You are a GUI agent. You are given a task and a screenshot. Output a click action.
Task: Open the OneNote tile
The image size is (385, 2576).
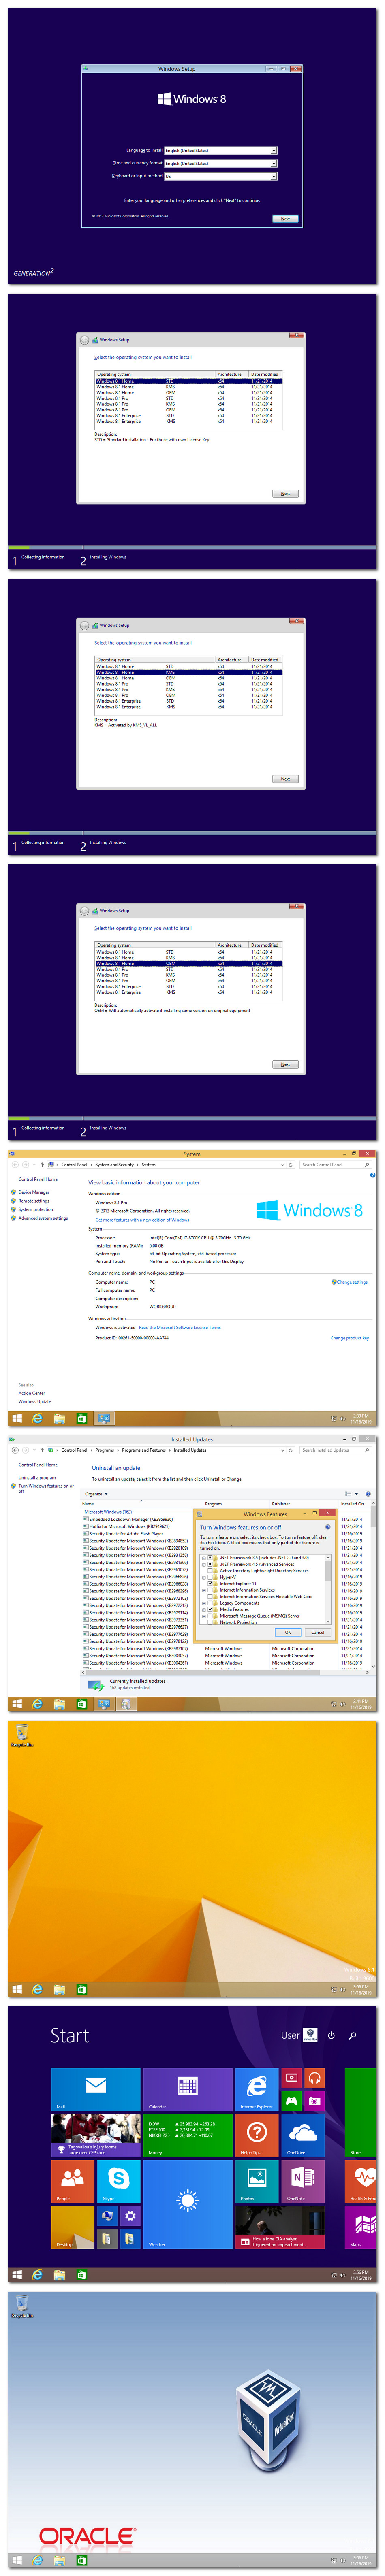pyautogui.click(x=303, y=2180)
